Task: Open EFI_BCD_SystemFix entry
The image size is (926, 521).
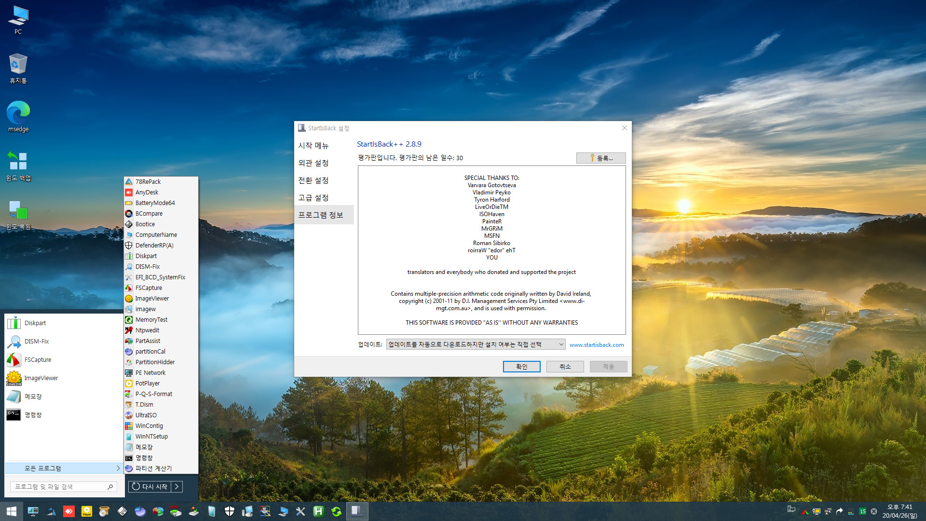Action: coord(161,277)
